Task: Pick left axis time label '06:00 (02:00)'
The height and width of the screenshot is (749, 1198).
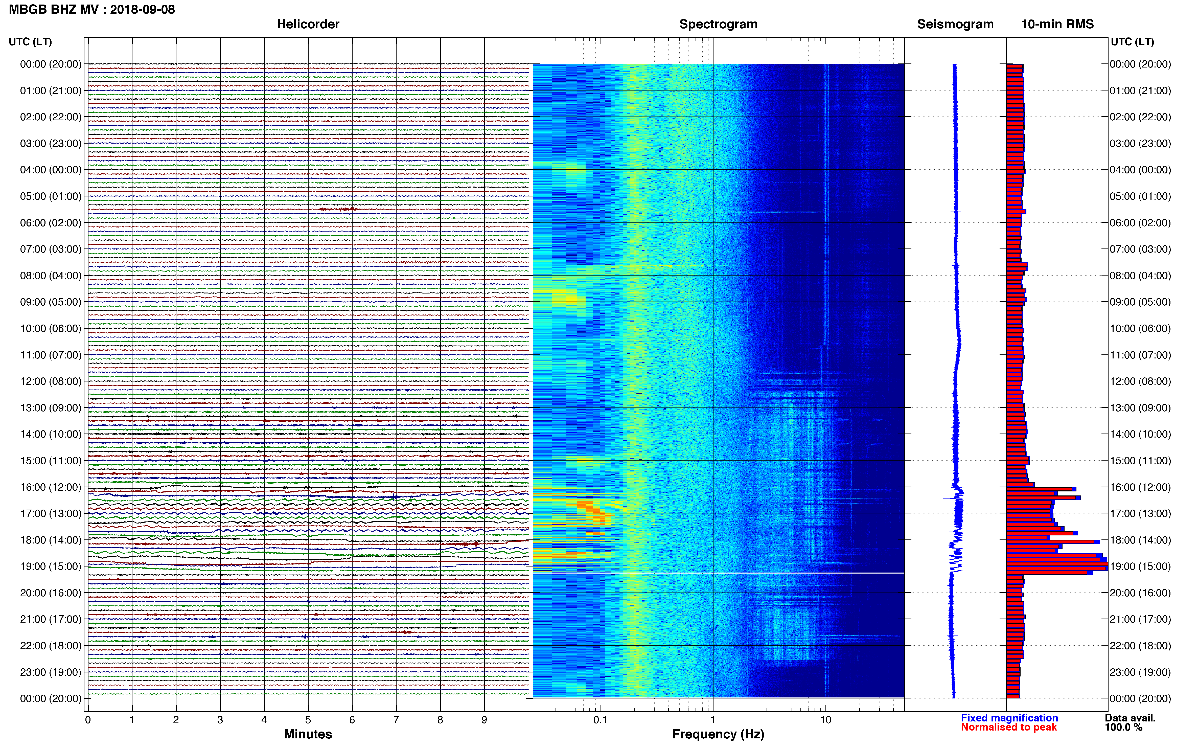Action: point(51,223)
